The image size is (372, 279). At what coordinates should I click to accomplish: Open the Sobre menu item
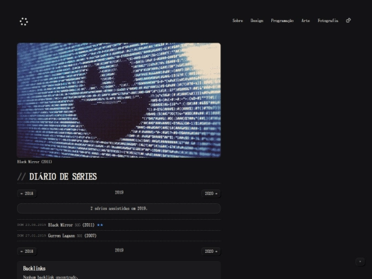(x=238, y=21)
